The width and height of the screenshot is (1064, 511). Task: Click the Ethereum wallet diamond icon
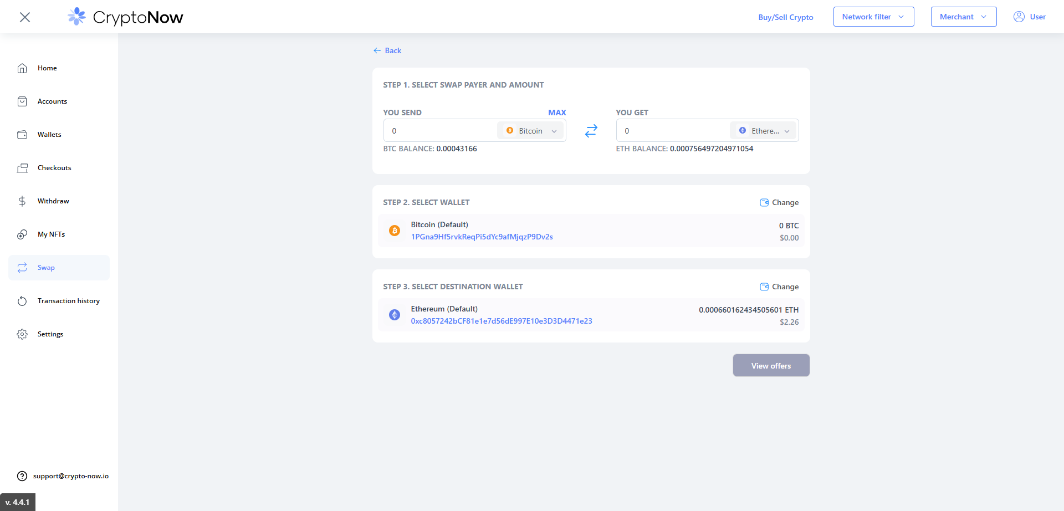[x=395, y=315]
